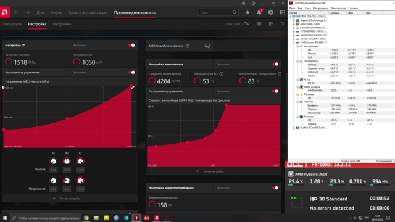This screenshot has width=395, height=222.
Task: Open the Дом tab
Action: [x=41, y=12]
